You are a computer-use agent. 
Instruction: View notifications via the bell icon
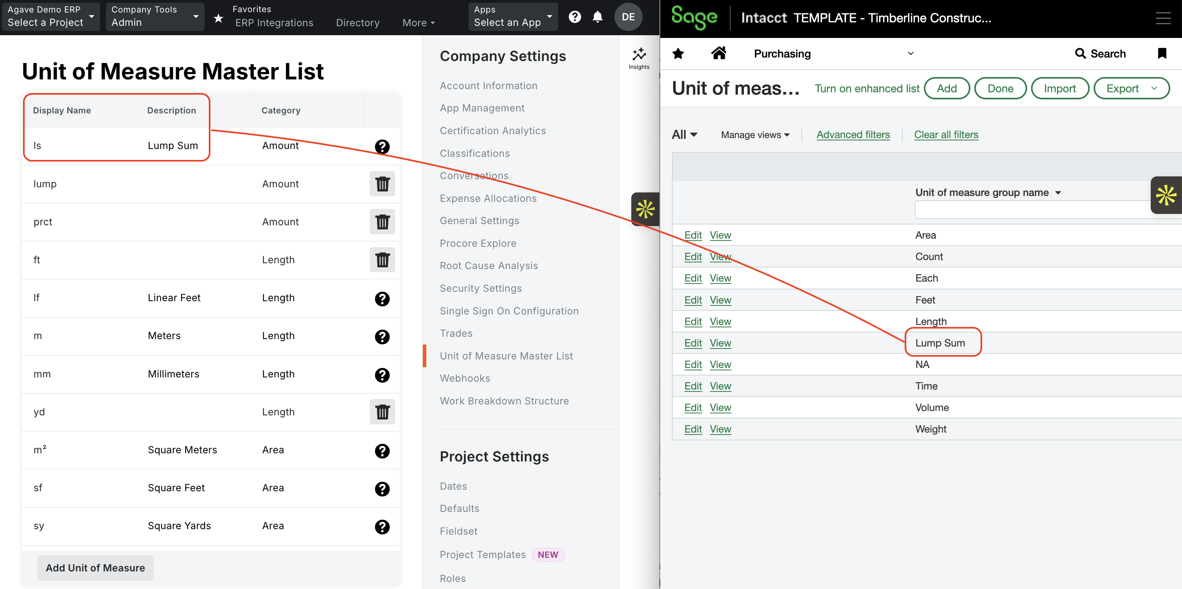(x=598, y=16)
